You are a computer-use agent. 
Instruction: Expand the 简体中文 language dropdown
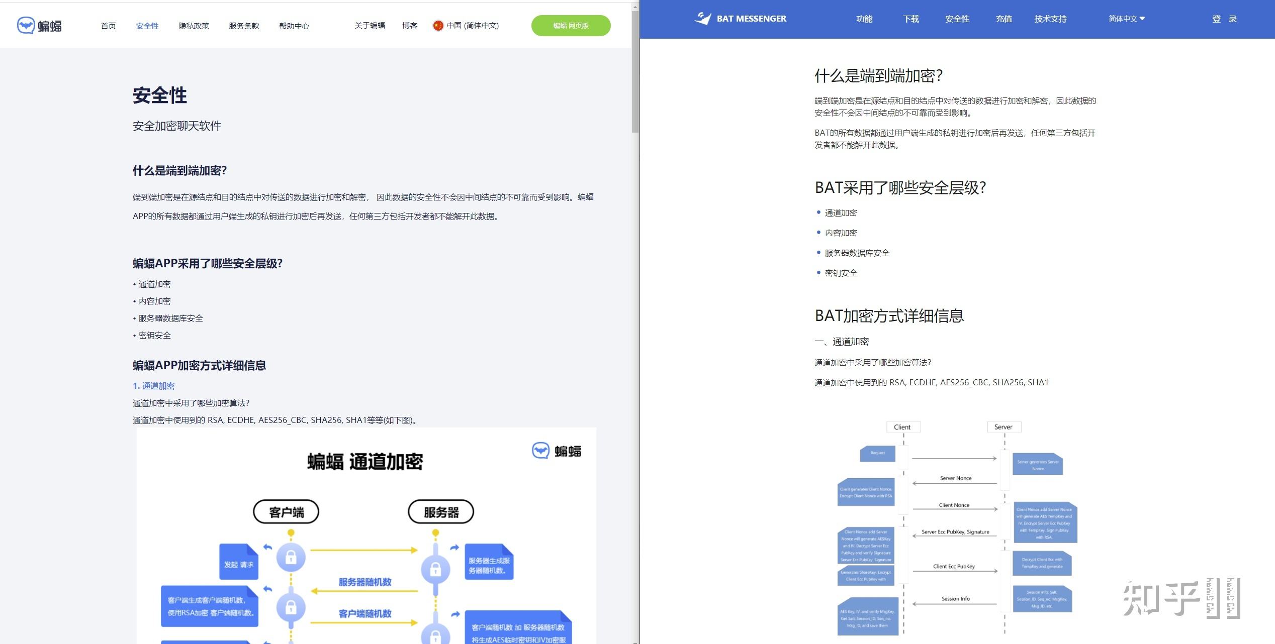click(x=1127, y=19)
